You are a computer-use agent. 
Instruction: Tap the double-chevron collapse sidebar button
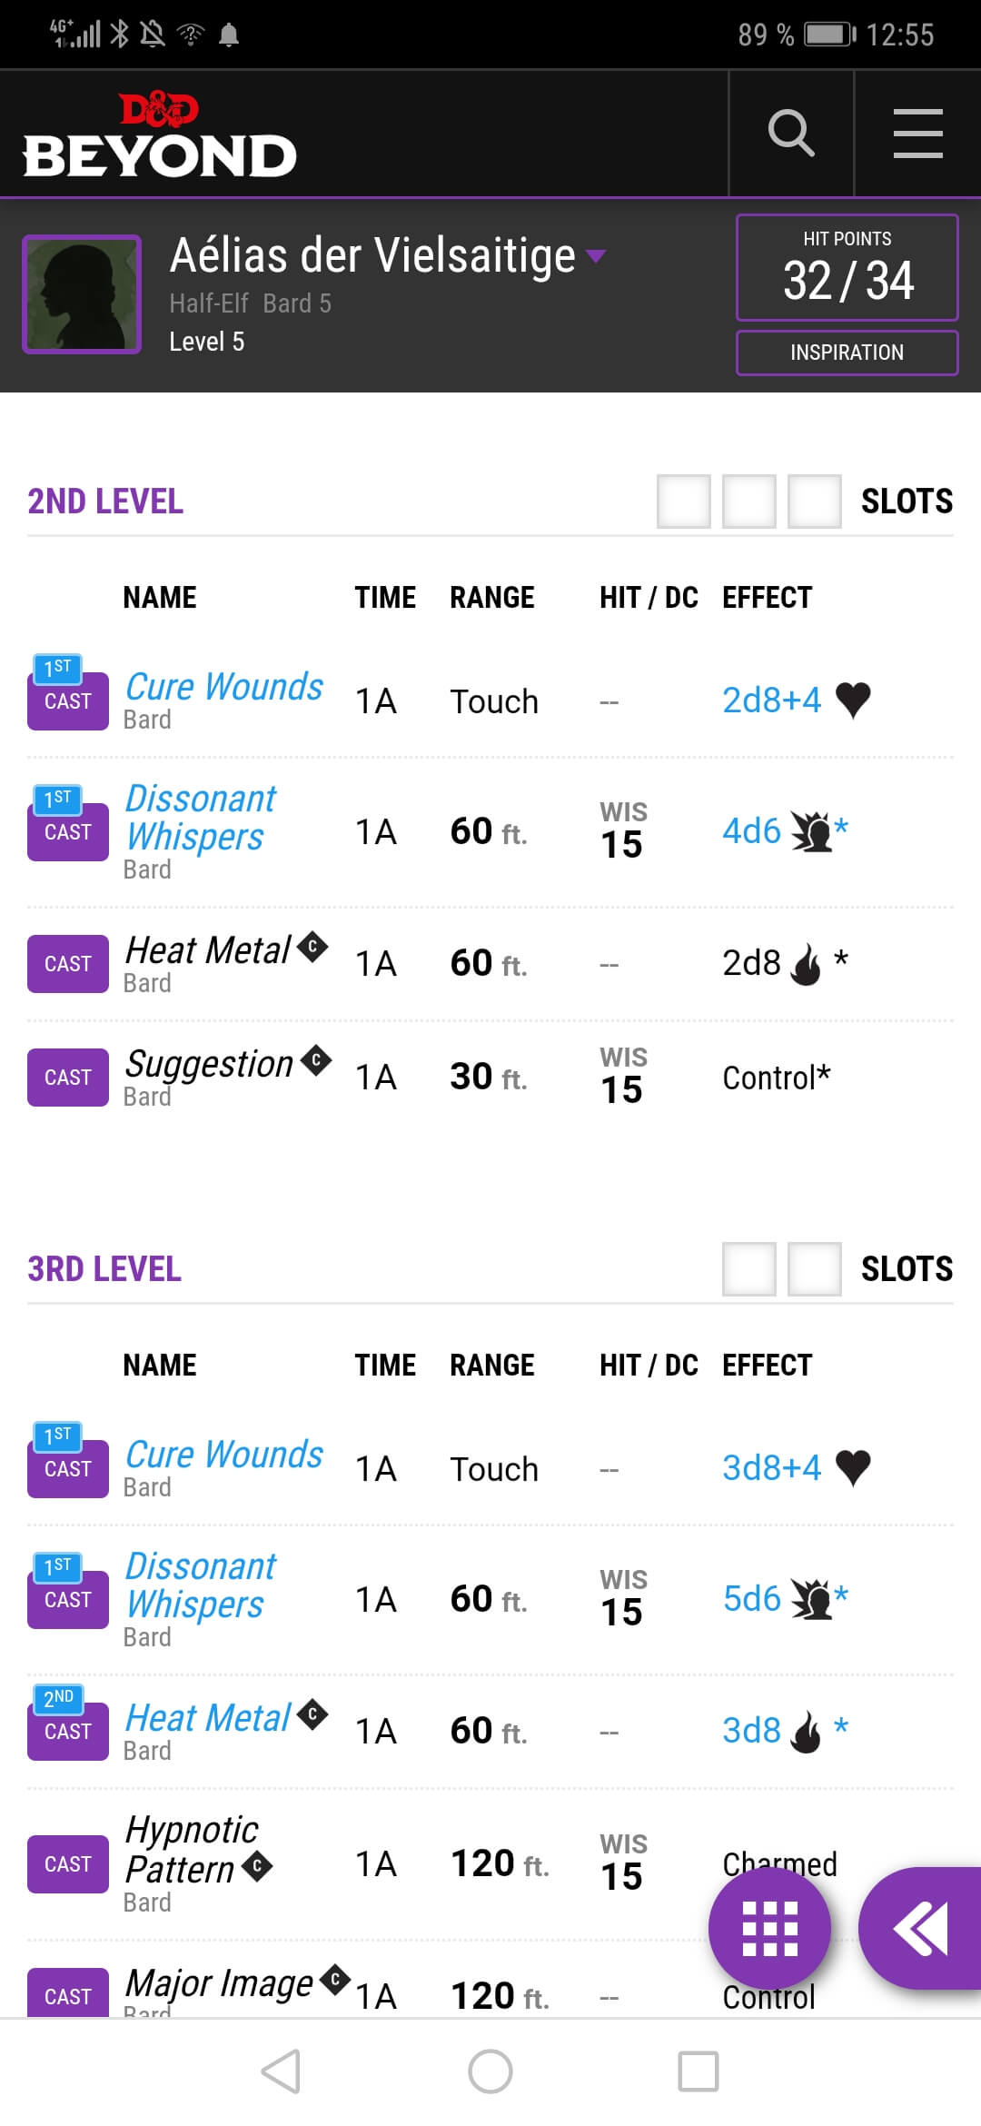(x=921, y=1928)
